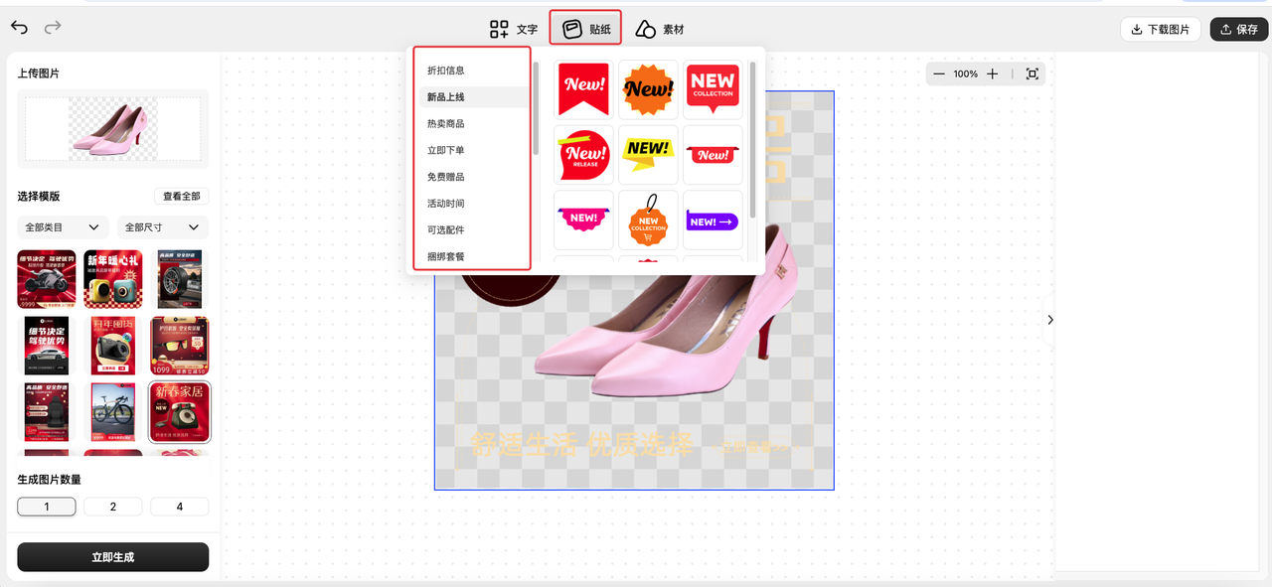The image size is (1272, 587).
Task: Choose the 新春家居 template thumbnail
Action: [179, 411]
